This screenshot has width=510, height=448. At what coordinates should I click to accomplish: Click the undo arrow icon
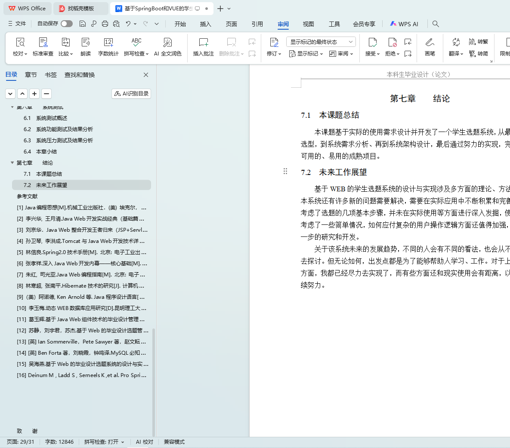click(x=128, y=24)
